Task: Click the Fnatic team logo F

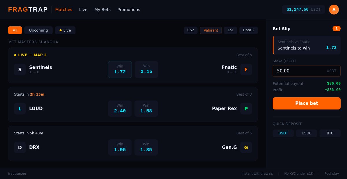Action: click(x=246, y=70)
